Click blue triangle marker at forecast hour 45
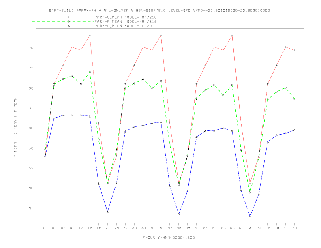This screenshot has width=321, height=248. (179, 214)
